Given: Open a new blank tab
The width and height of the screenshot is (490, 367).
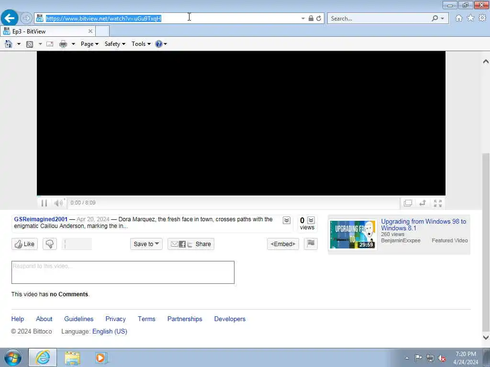Looking at the screenshot, I should pyautogui.click(x=102, y=31).
